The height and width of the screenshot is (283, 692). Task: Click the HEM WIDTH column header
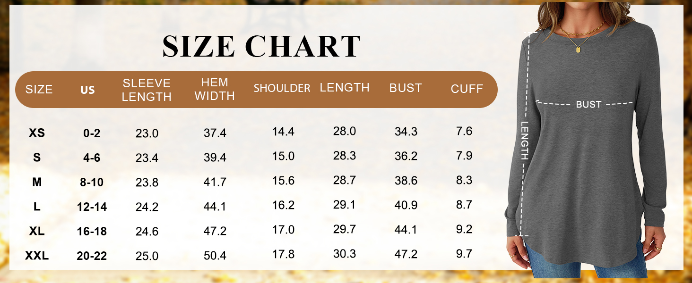point(215,89)
